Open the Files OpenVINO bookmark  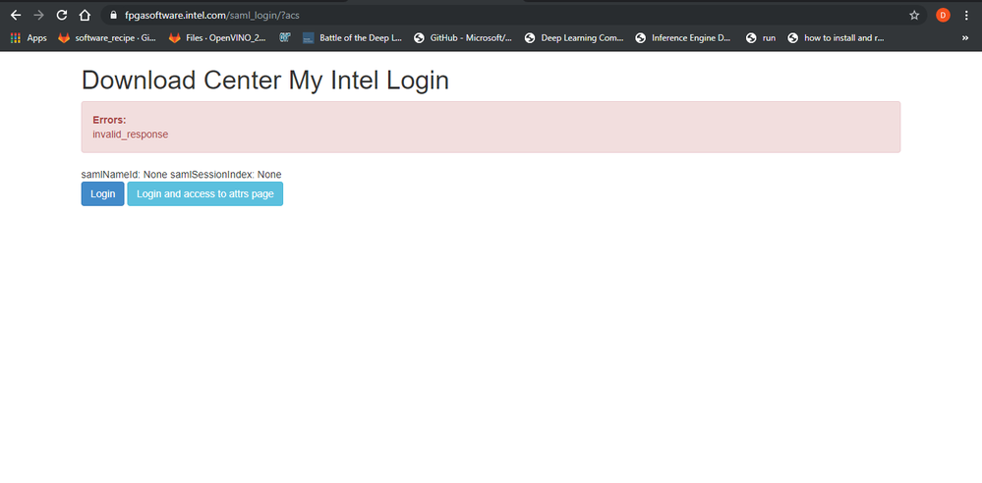tap(218, 38)
